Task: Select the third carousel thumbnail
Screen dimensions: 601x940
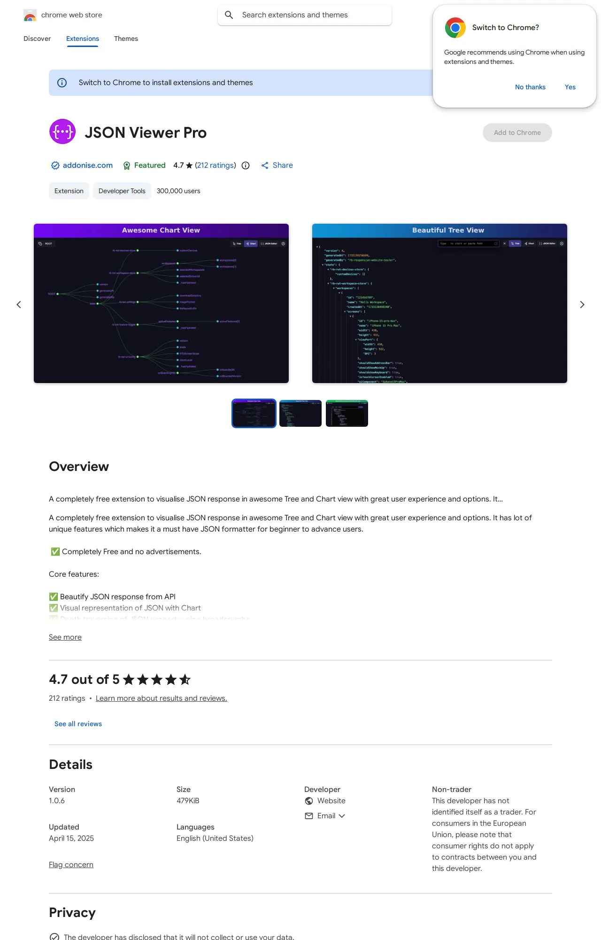Action: click(x=347, y=413)
